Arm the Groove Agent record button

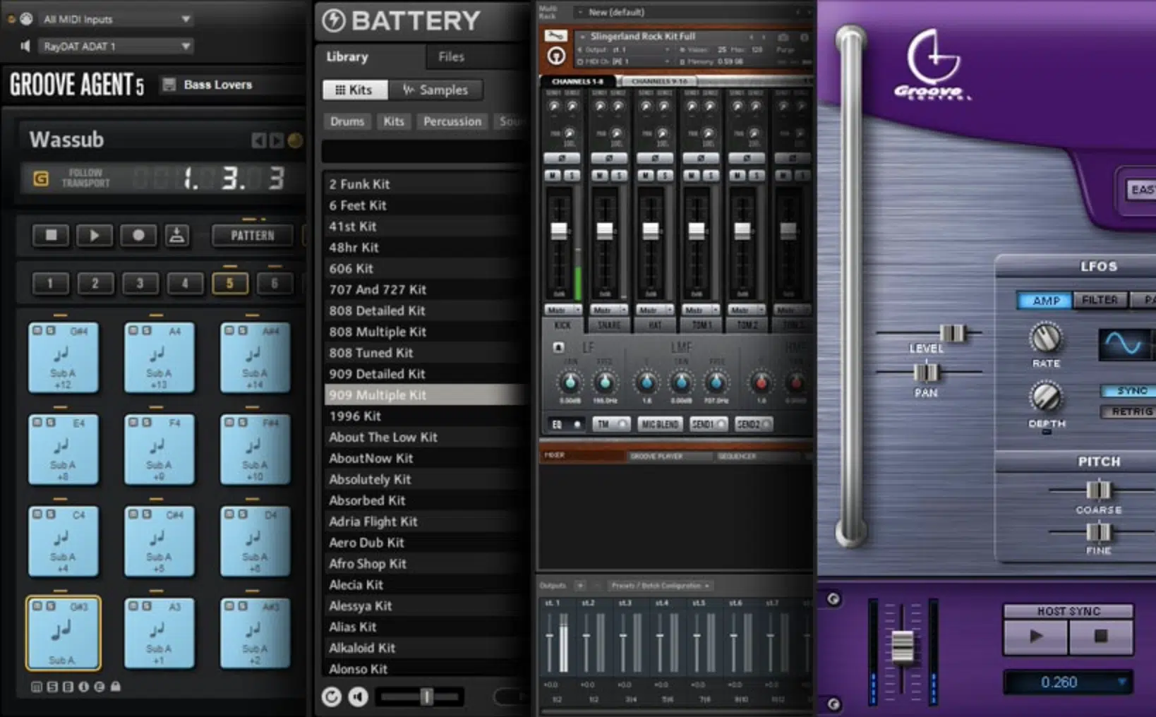point(138,235)
